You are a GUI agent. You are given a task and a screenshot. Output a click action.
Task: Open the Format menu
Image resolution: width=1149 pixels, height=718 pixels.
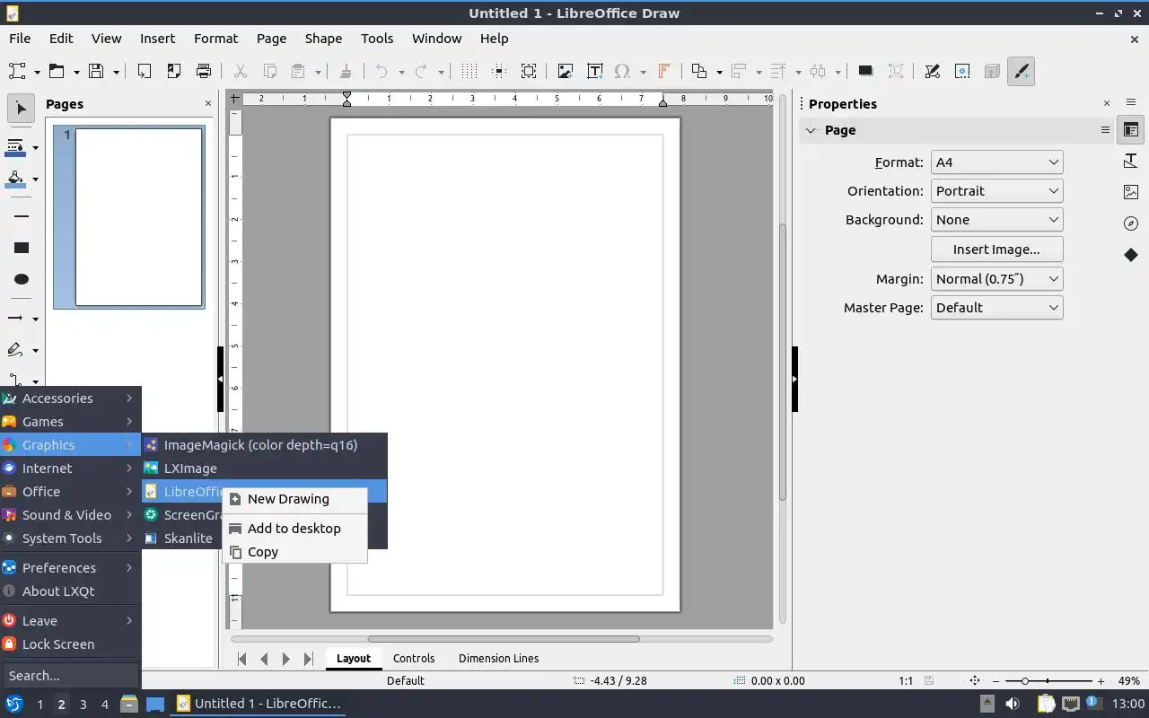pyautogui.click(x=215, y=39)
